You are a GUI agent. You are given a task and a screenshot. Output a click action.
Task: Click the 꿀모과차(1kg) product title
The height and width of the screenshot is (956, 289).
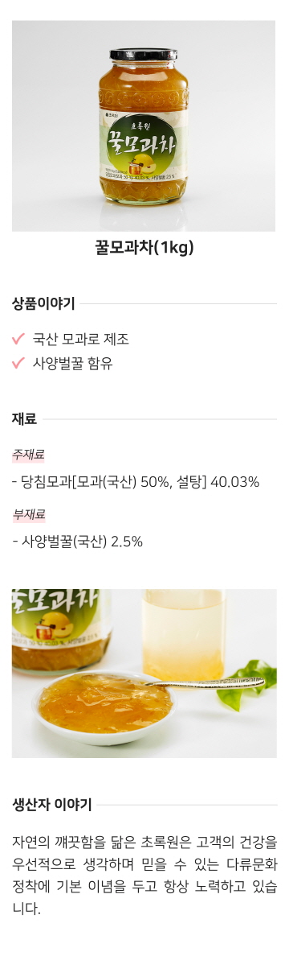click(x=144, y=248)
